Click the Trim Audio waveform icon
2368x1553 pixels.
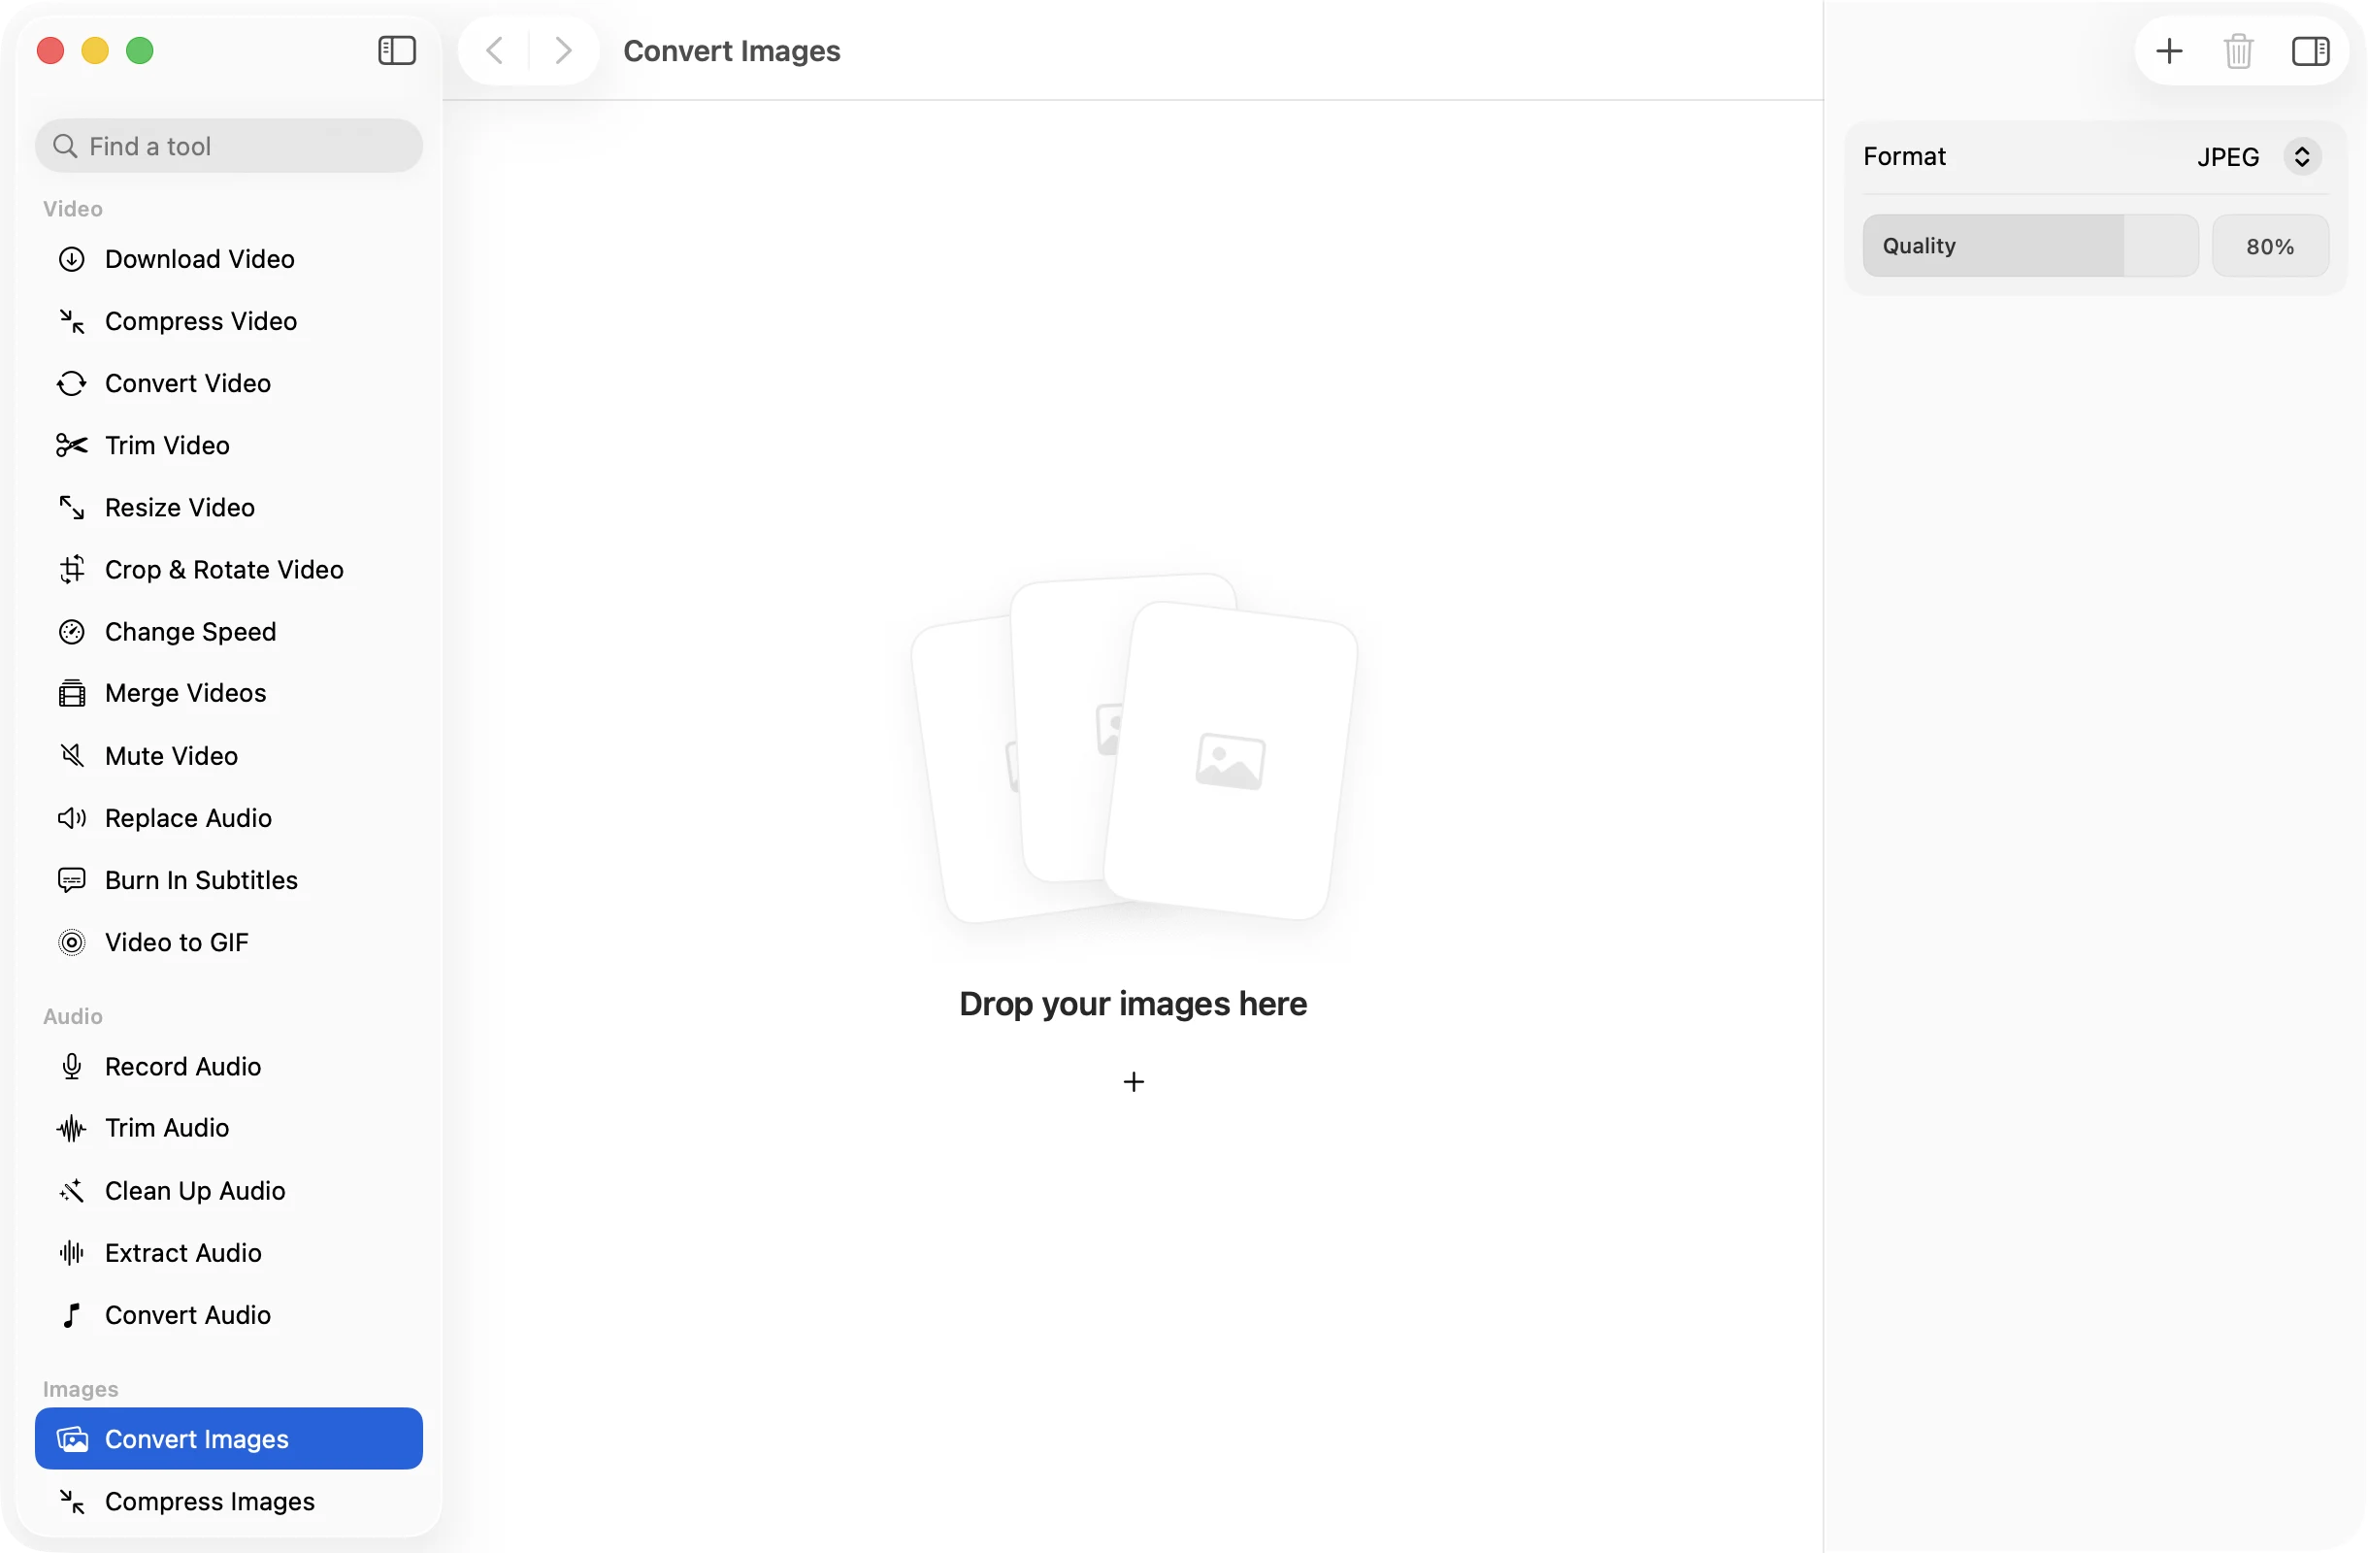coord(72,1128)
